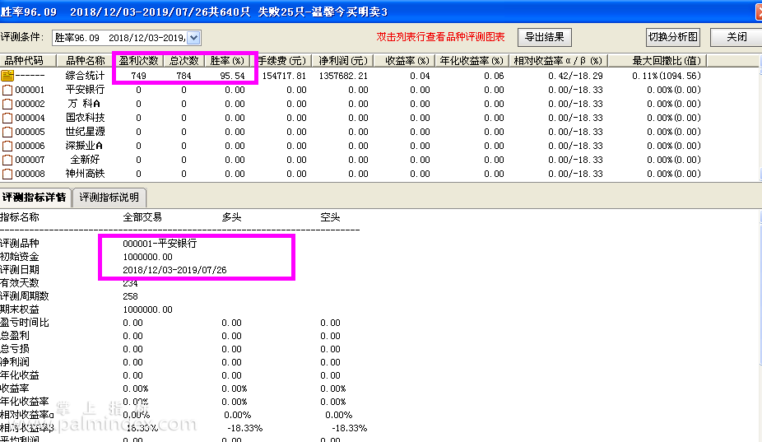This screenshot has height=442, width=762.
Task: Click the icon for stock 000005
Action: click(x=7, y=133)
